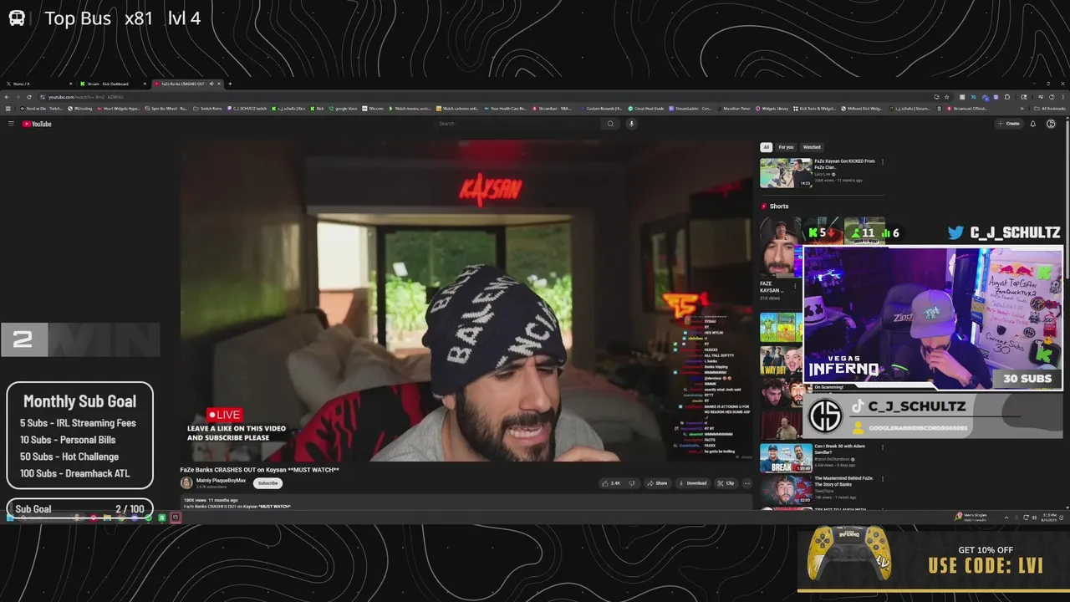The width and height of the screenshot is (1070, 602).
Task: Select the For you filter chip
Action: [x=786, y=147]
